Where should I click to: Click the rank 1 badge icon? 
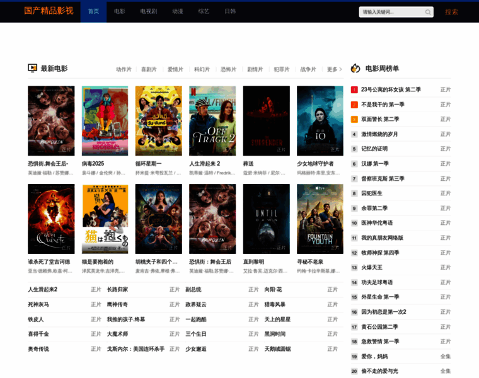point(354,89)
